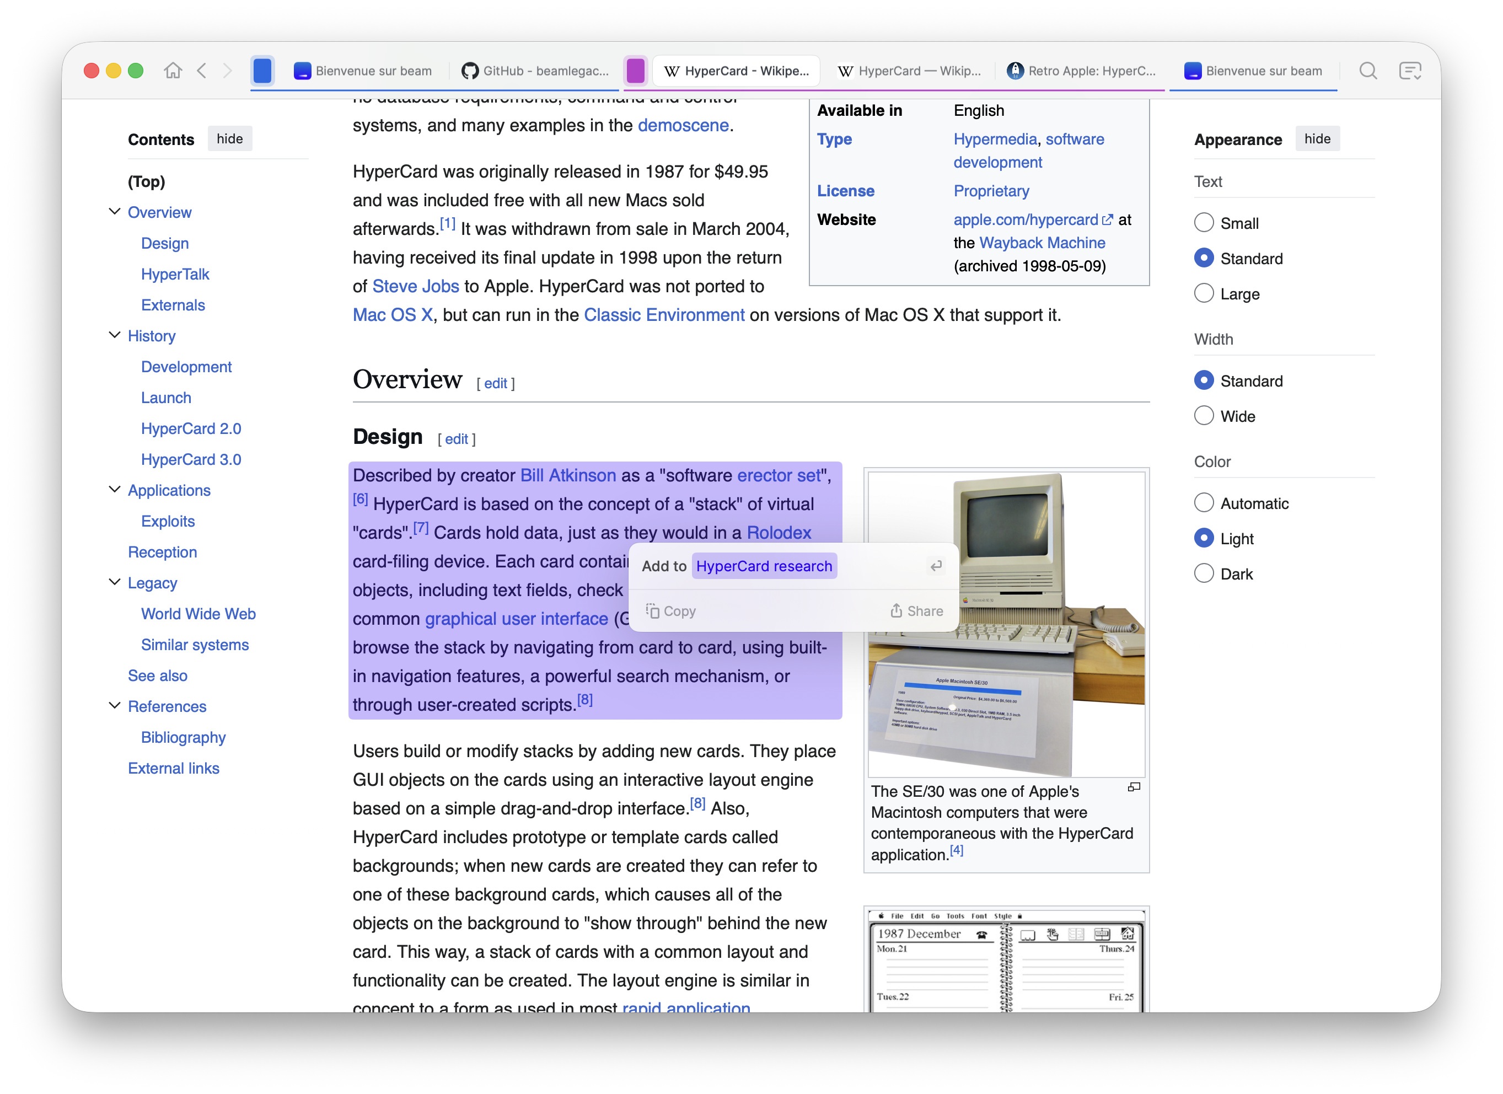Go to HyperCard 3.0 section
This screenshot has width=1503, height=1094.
[191, 459]
